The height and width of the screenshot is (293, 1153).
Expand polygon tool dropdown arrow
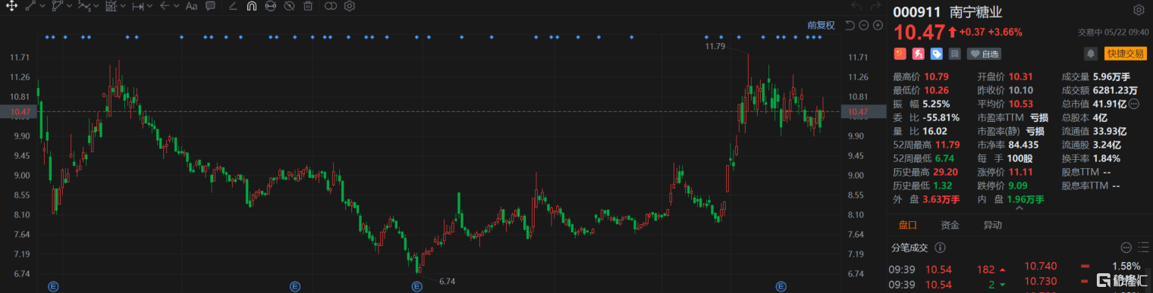tap(69, 6)
